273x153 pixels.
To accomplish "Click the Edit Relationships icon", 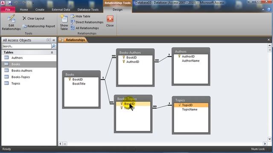I will (x=12, y=19).
